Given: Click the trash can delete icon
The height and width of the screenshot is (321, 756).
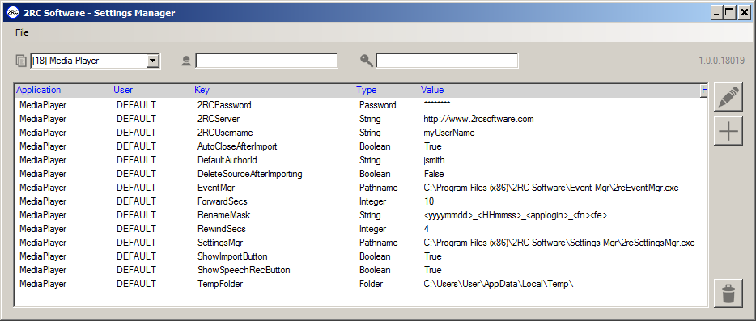Looking at the screenshot, I should (728, 293).
